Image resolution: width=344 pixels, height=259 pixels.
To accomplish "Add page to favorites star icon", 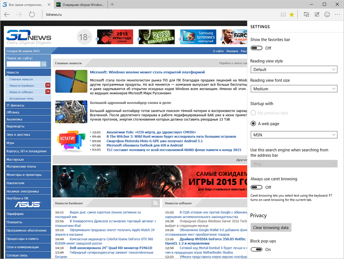I will coord(292,15).
